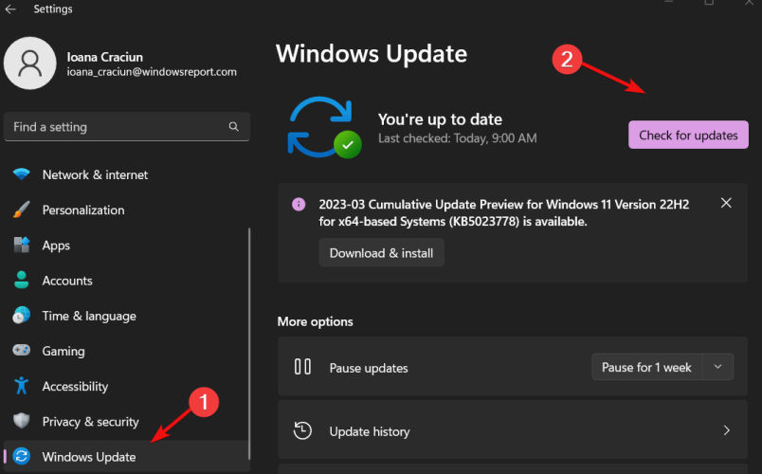Click the Apps icon in sidebar
Image resolution: width=762 pixels, height=474 pixels.
click(x=22, y=245)
